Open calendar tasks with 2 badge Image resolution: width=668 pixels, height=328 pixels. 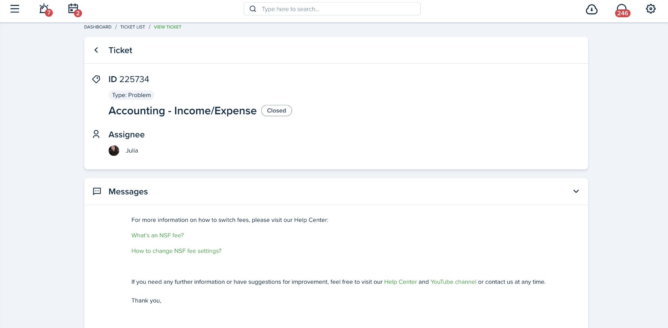click(74, 9)
